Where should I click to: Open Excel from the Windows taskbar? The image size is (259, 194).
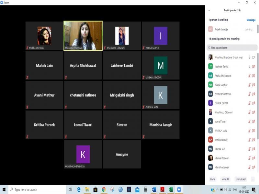coord(171,189)
